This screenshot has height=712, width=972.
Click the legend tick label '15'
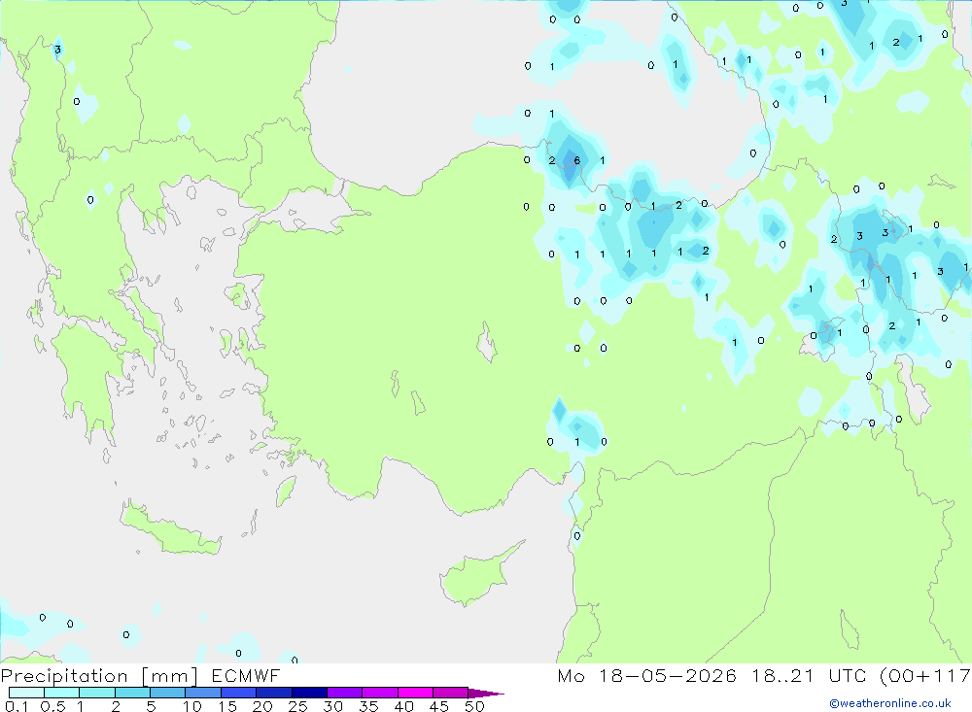227,706
